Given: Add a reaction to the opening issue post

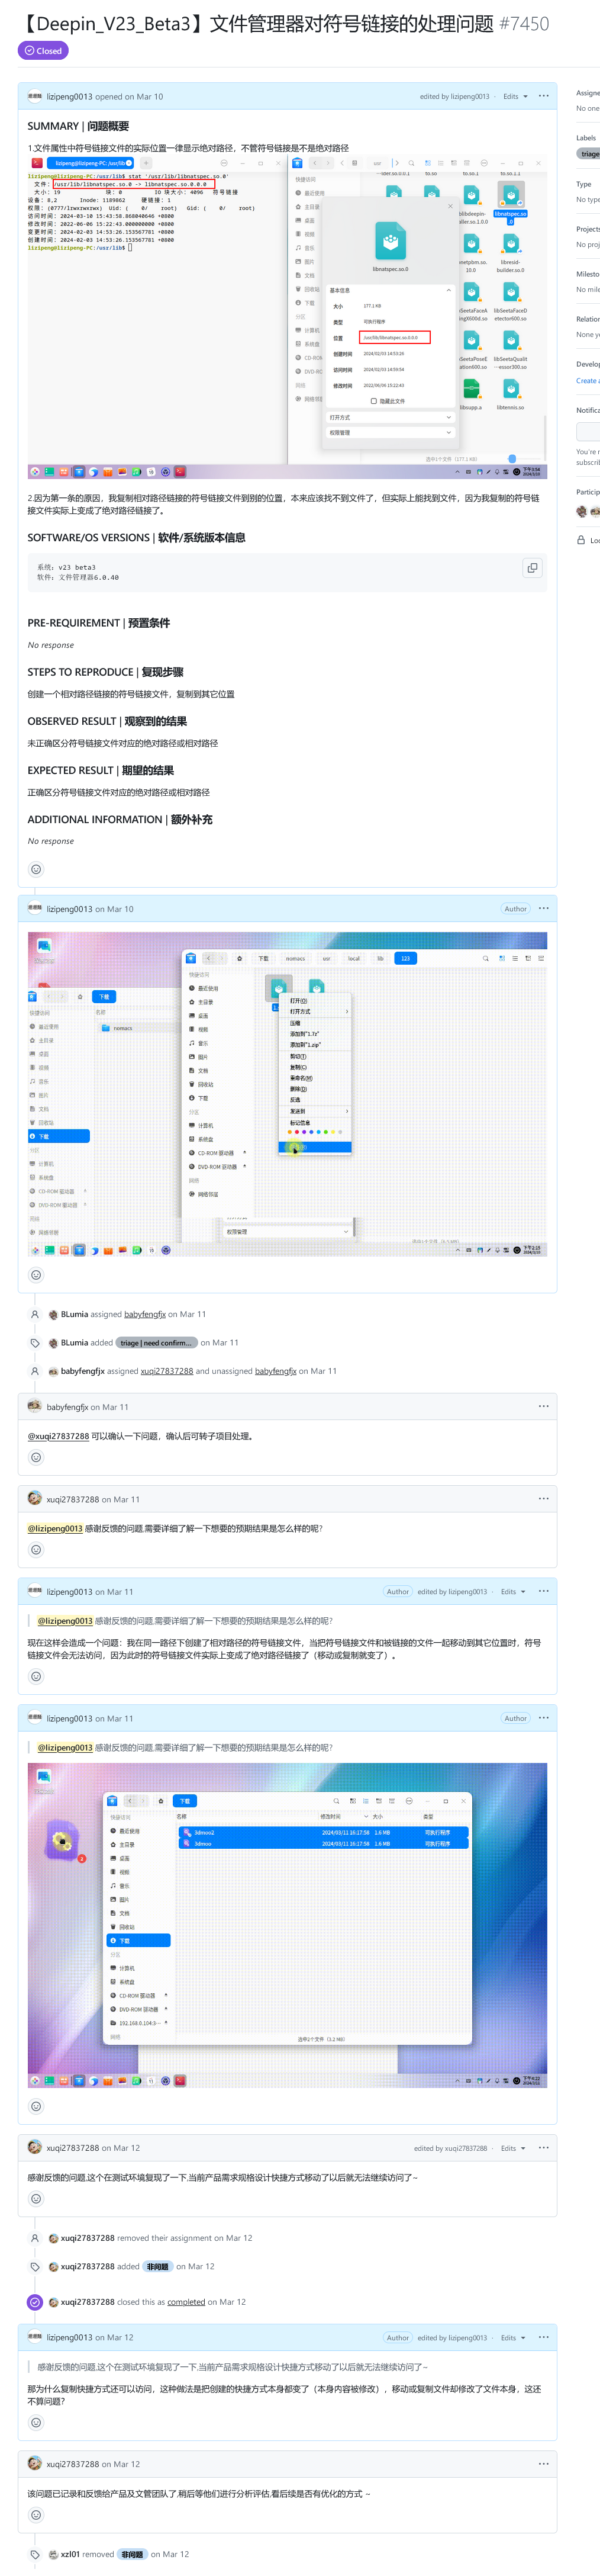Looking at the screenshot, I should (36, 869).
